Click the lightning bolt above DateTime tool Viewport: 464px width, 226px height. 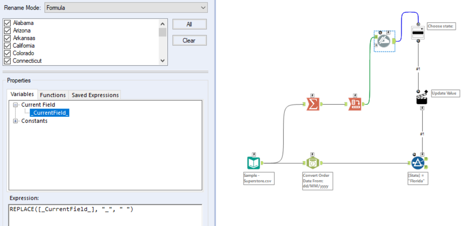pyautogui.click(x=313, y=154)
